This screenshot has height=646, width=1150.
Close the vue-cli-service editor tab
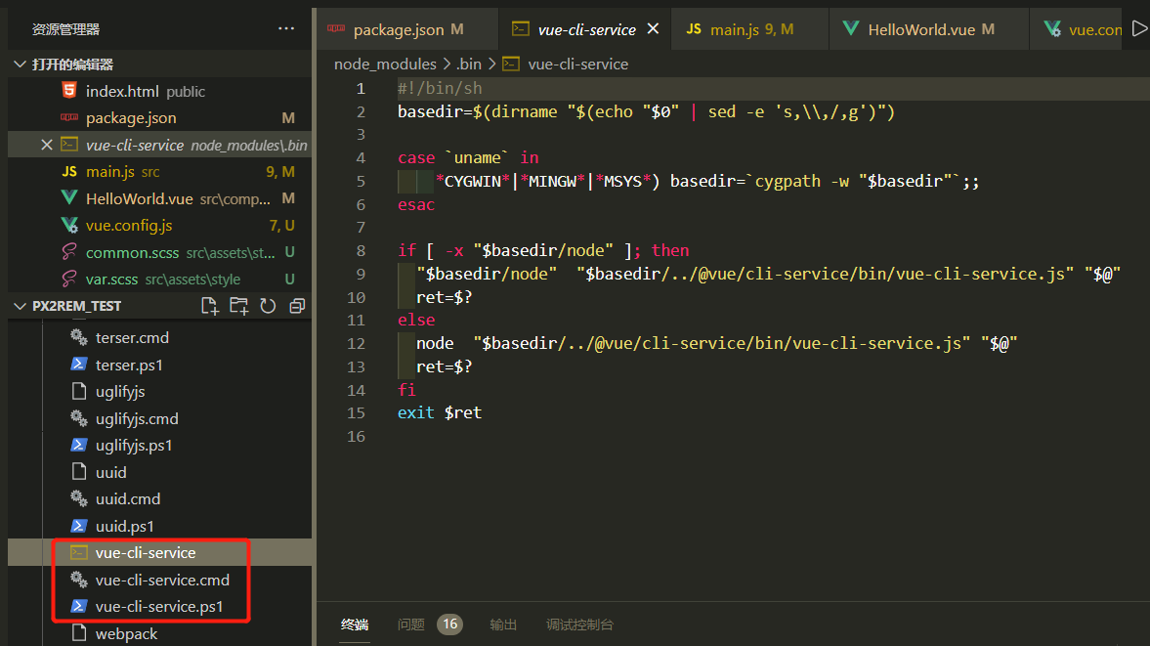coord(653,29)
